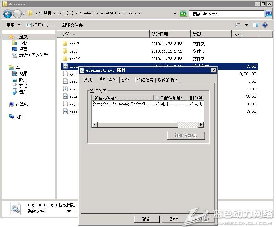
Task: Switch to the 详细信息 tab
Action: click(x=145, y=80)
